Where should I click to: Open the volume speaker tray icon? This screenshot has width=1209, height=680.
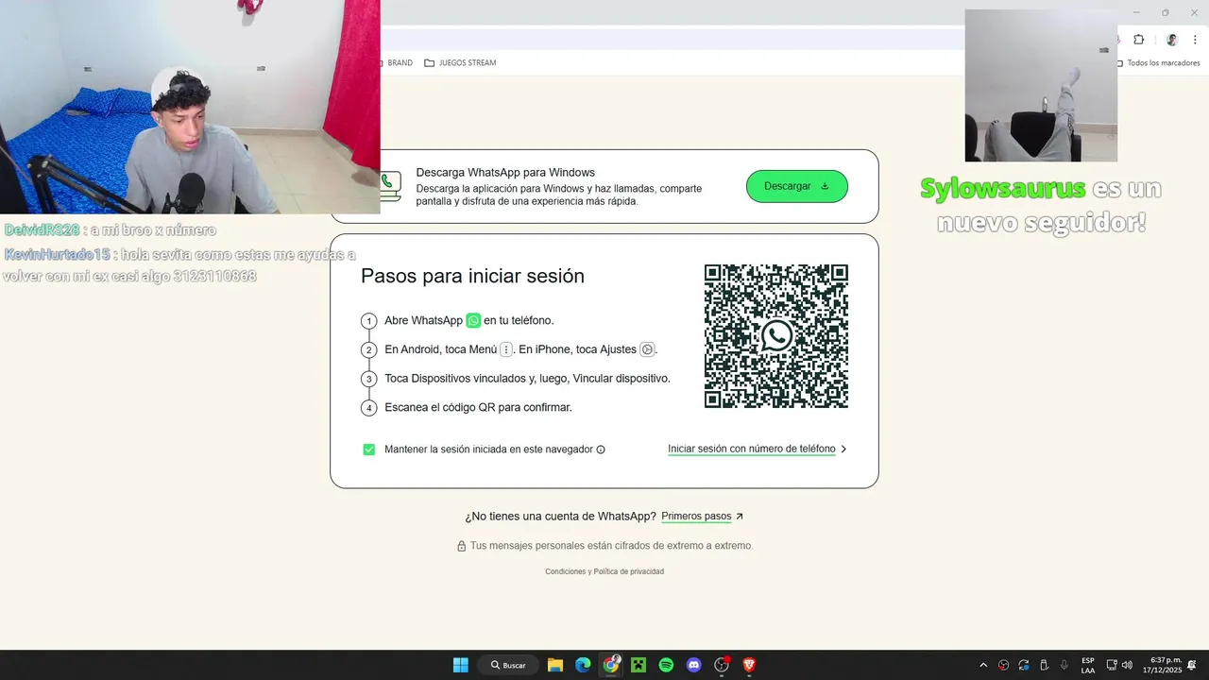[x=1127, y=665]
